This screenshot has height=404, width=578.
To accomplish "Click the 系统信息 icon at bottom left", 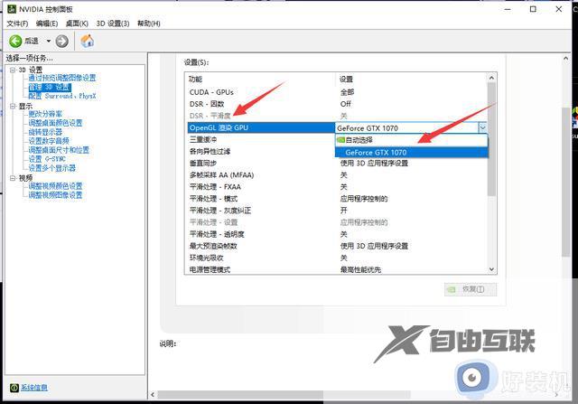I will click(14, 388).
